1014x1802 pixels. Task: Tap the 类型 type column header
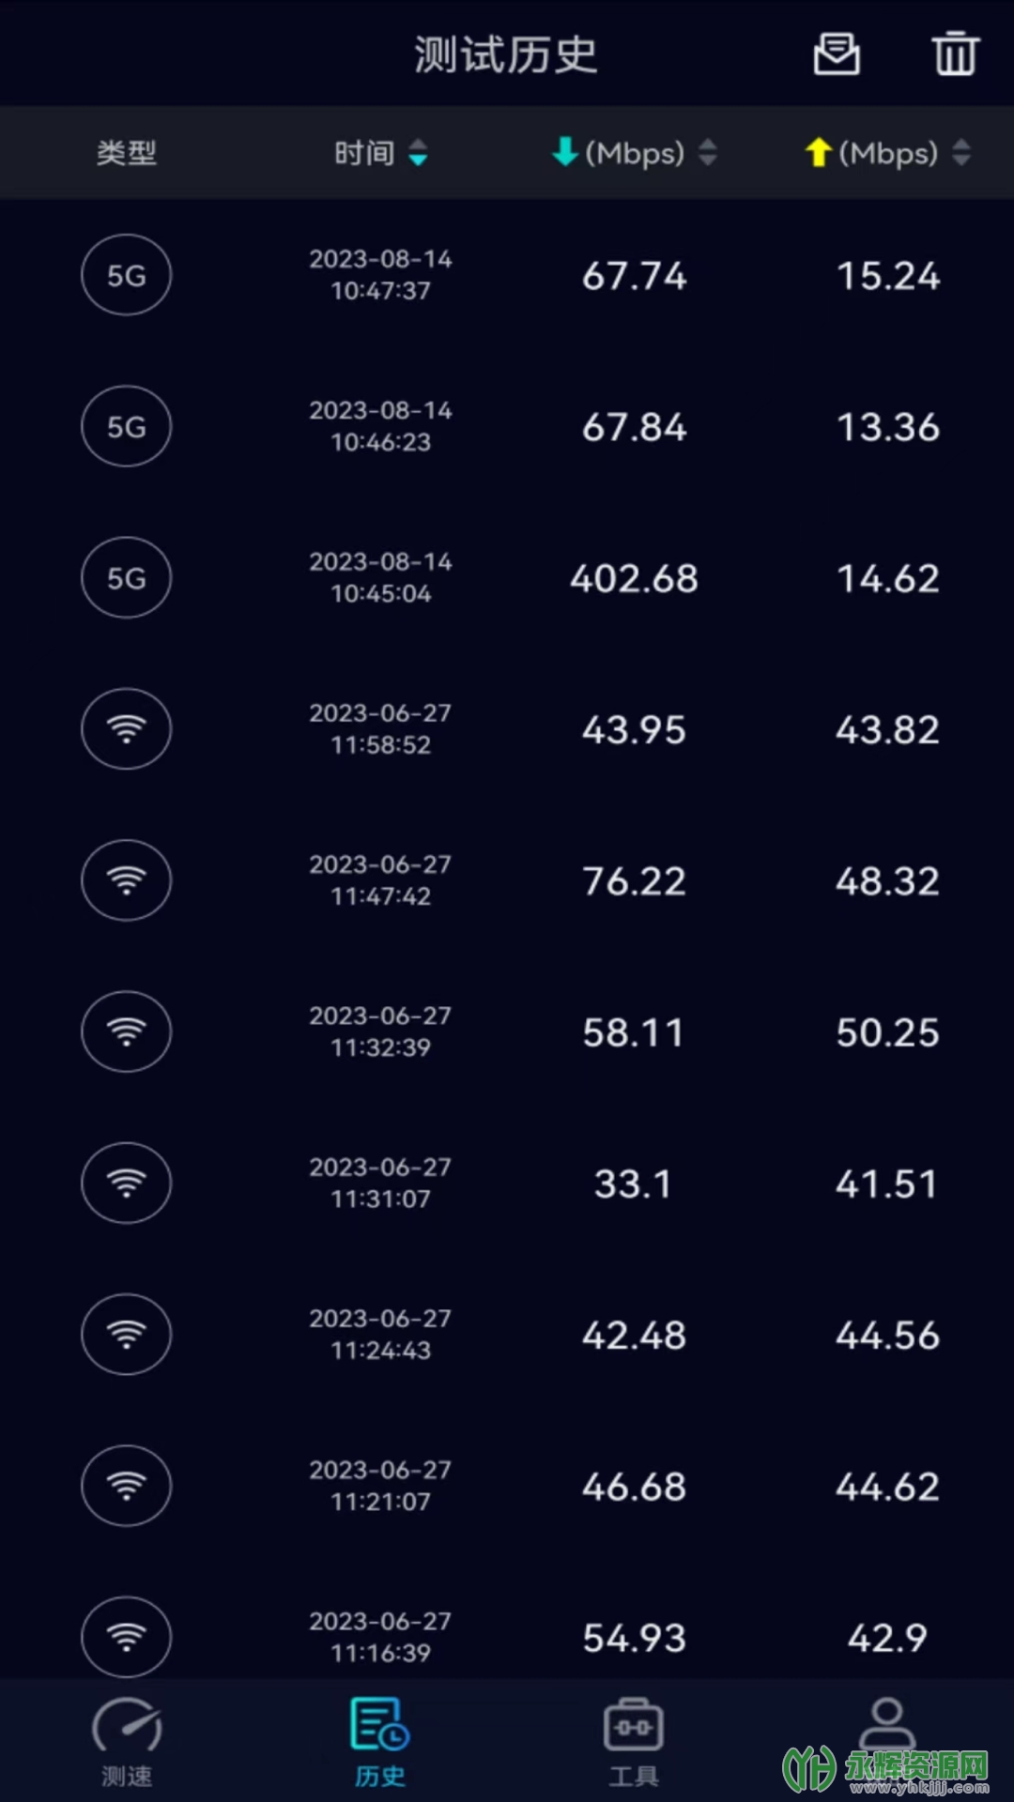tap(127, 153)
